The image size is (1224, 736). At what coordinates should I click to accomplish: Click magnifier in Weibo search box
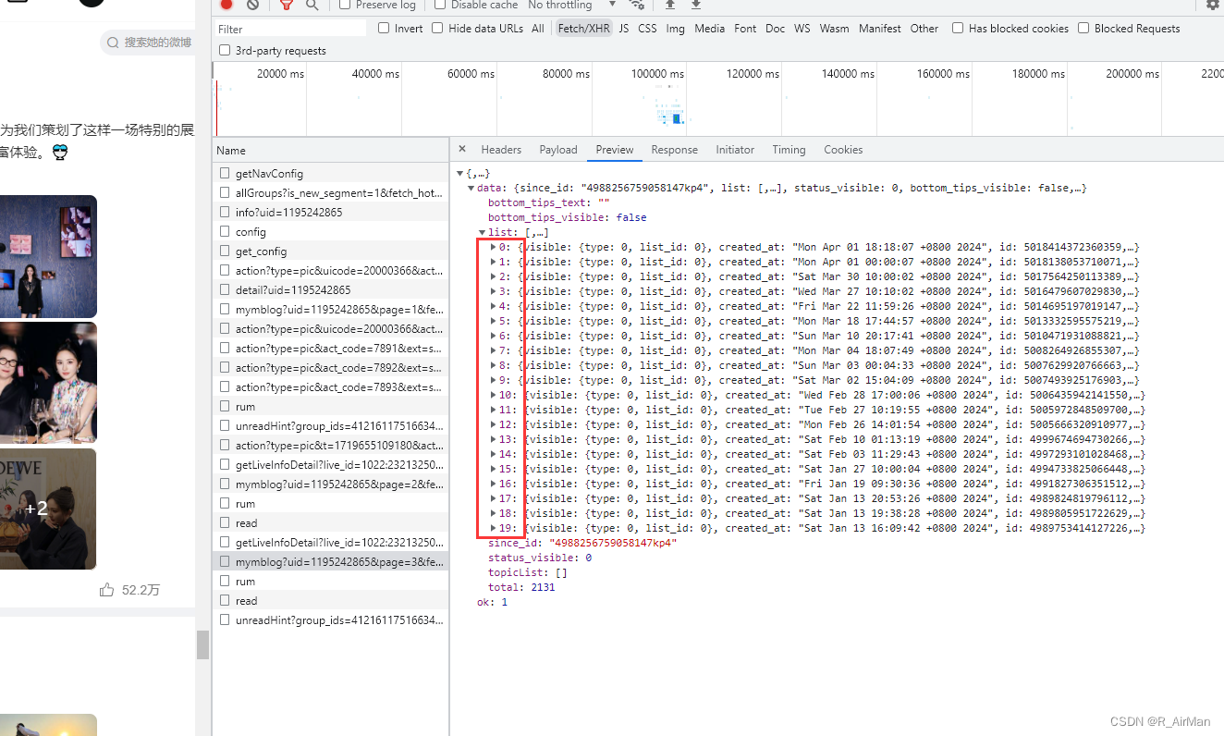click(113, 43)
